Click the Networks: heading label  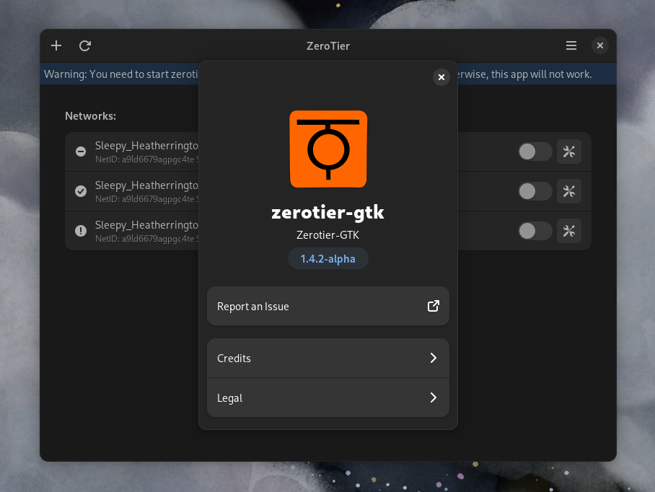pyautogui.click(x=91, y=115)
